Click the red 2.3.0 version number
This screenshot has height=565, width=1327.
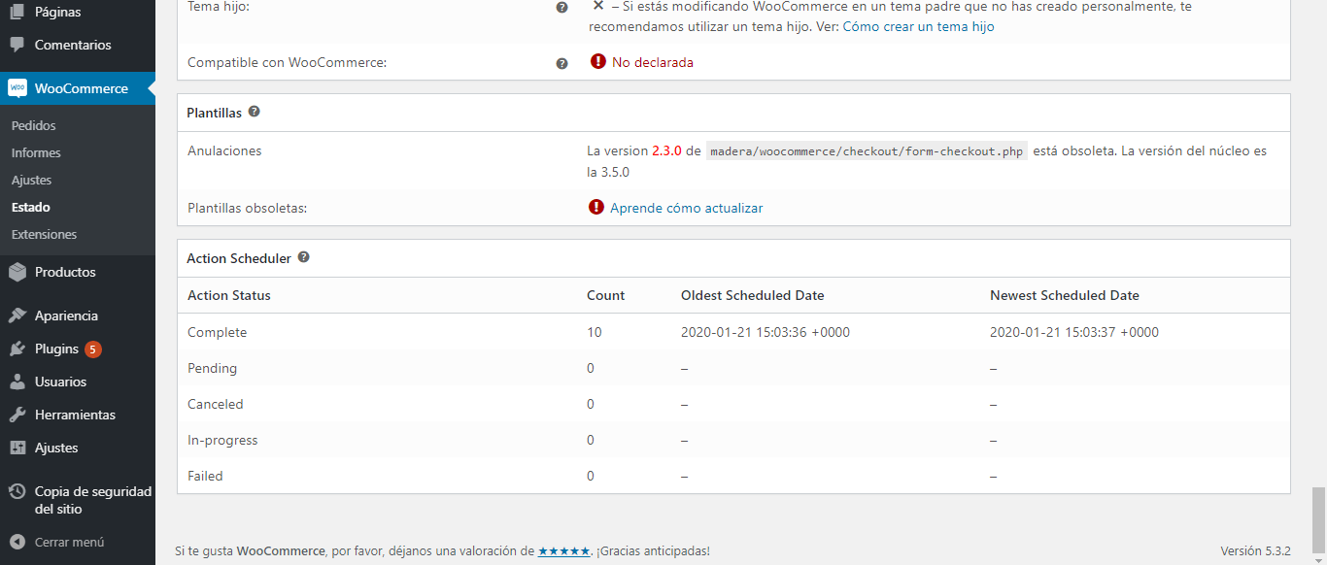(x=667, y=150)
